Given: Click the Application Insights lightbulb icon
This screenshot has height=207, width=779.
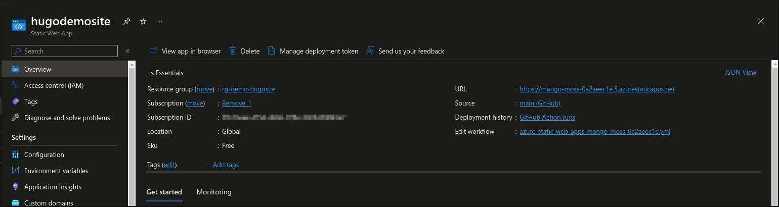Looking at the screenshot, I should pos(15,187).
